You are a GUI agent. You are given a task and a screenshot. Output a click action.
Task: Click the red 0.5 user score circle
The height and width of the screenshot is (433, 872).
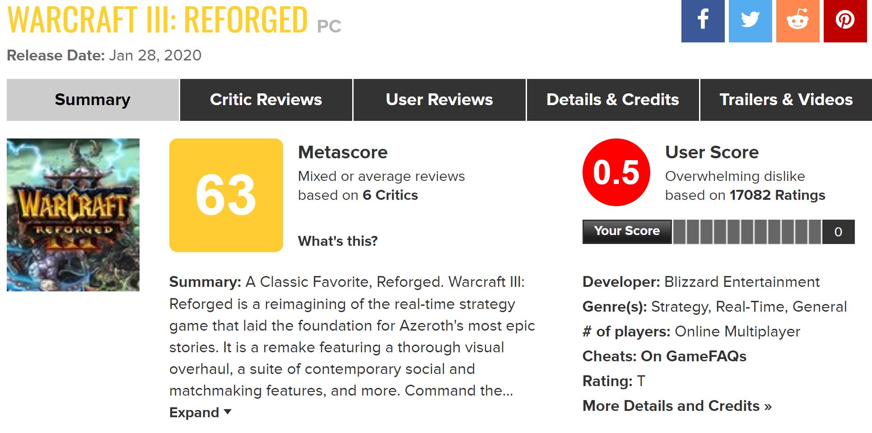click(616, 172)
